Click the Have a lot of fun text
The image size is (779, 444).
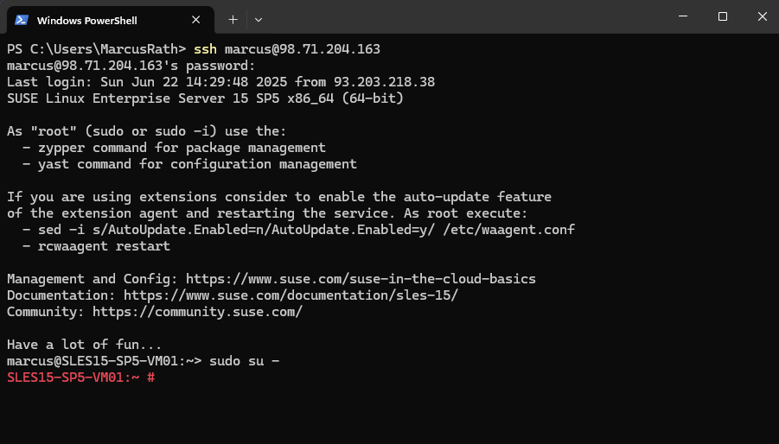[84, 345]
